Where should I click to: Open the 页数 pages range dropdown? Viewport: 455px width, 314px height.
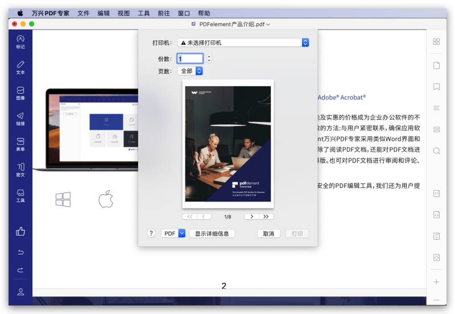191,71
